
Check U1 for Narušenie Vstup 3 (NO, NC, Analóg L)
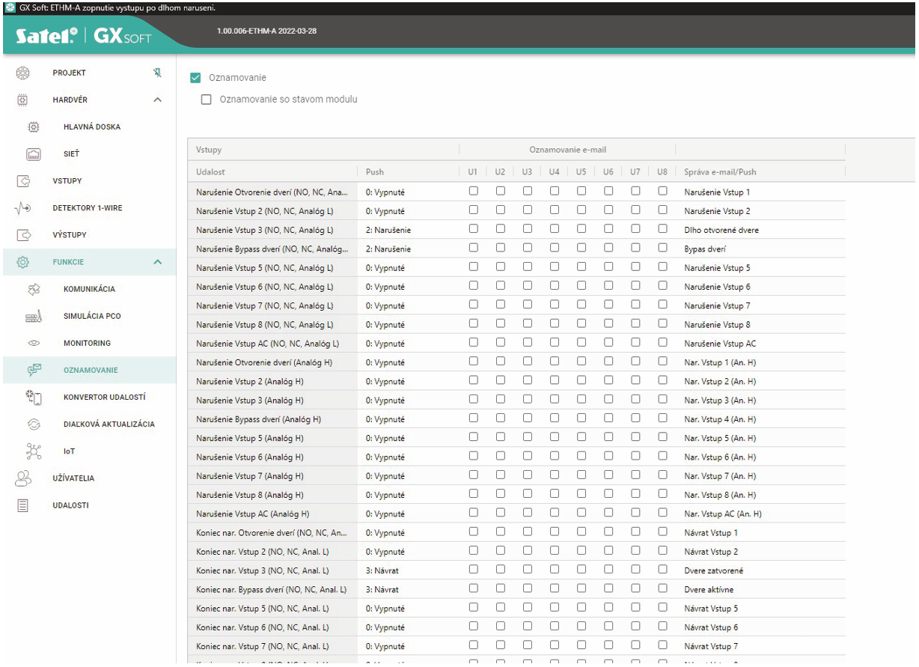(473, 230)
